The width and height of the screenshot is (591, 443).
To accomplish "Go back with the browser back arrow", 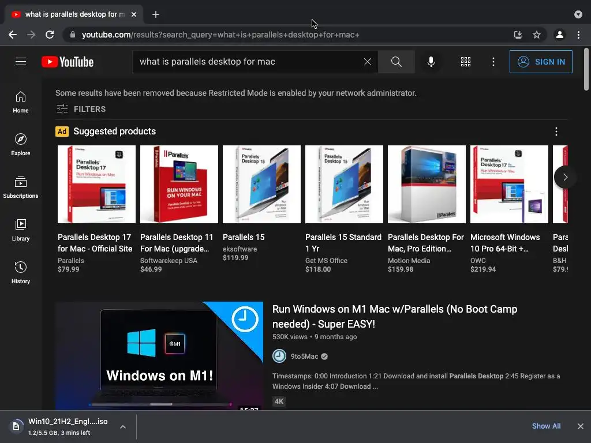I will [13, 35].
